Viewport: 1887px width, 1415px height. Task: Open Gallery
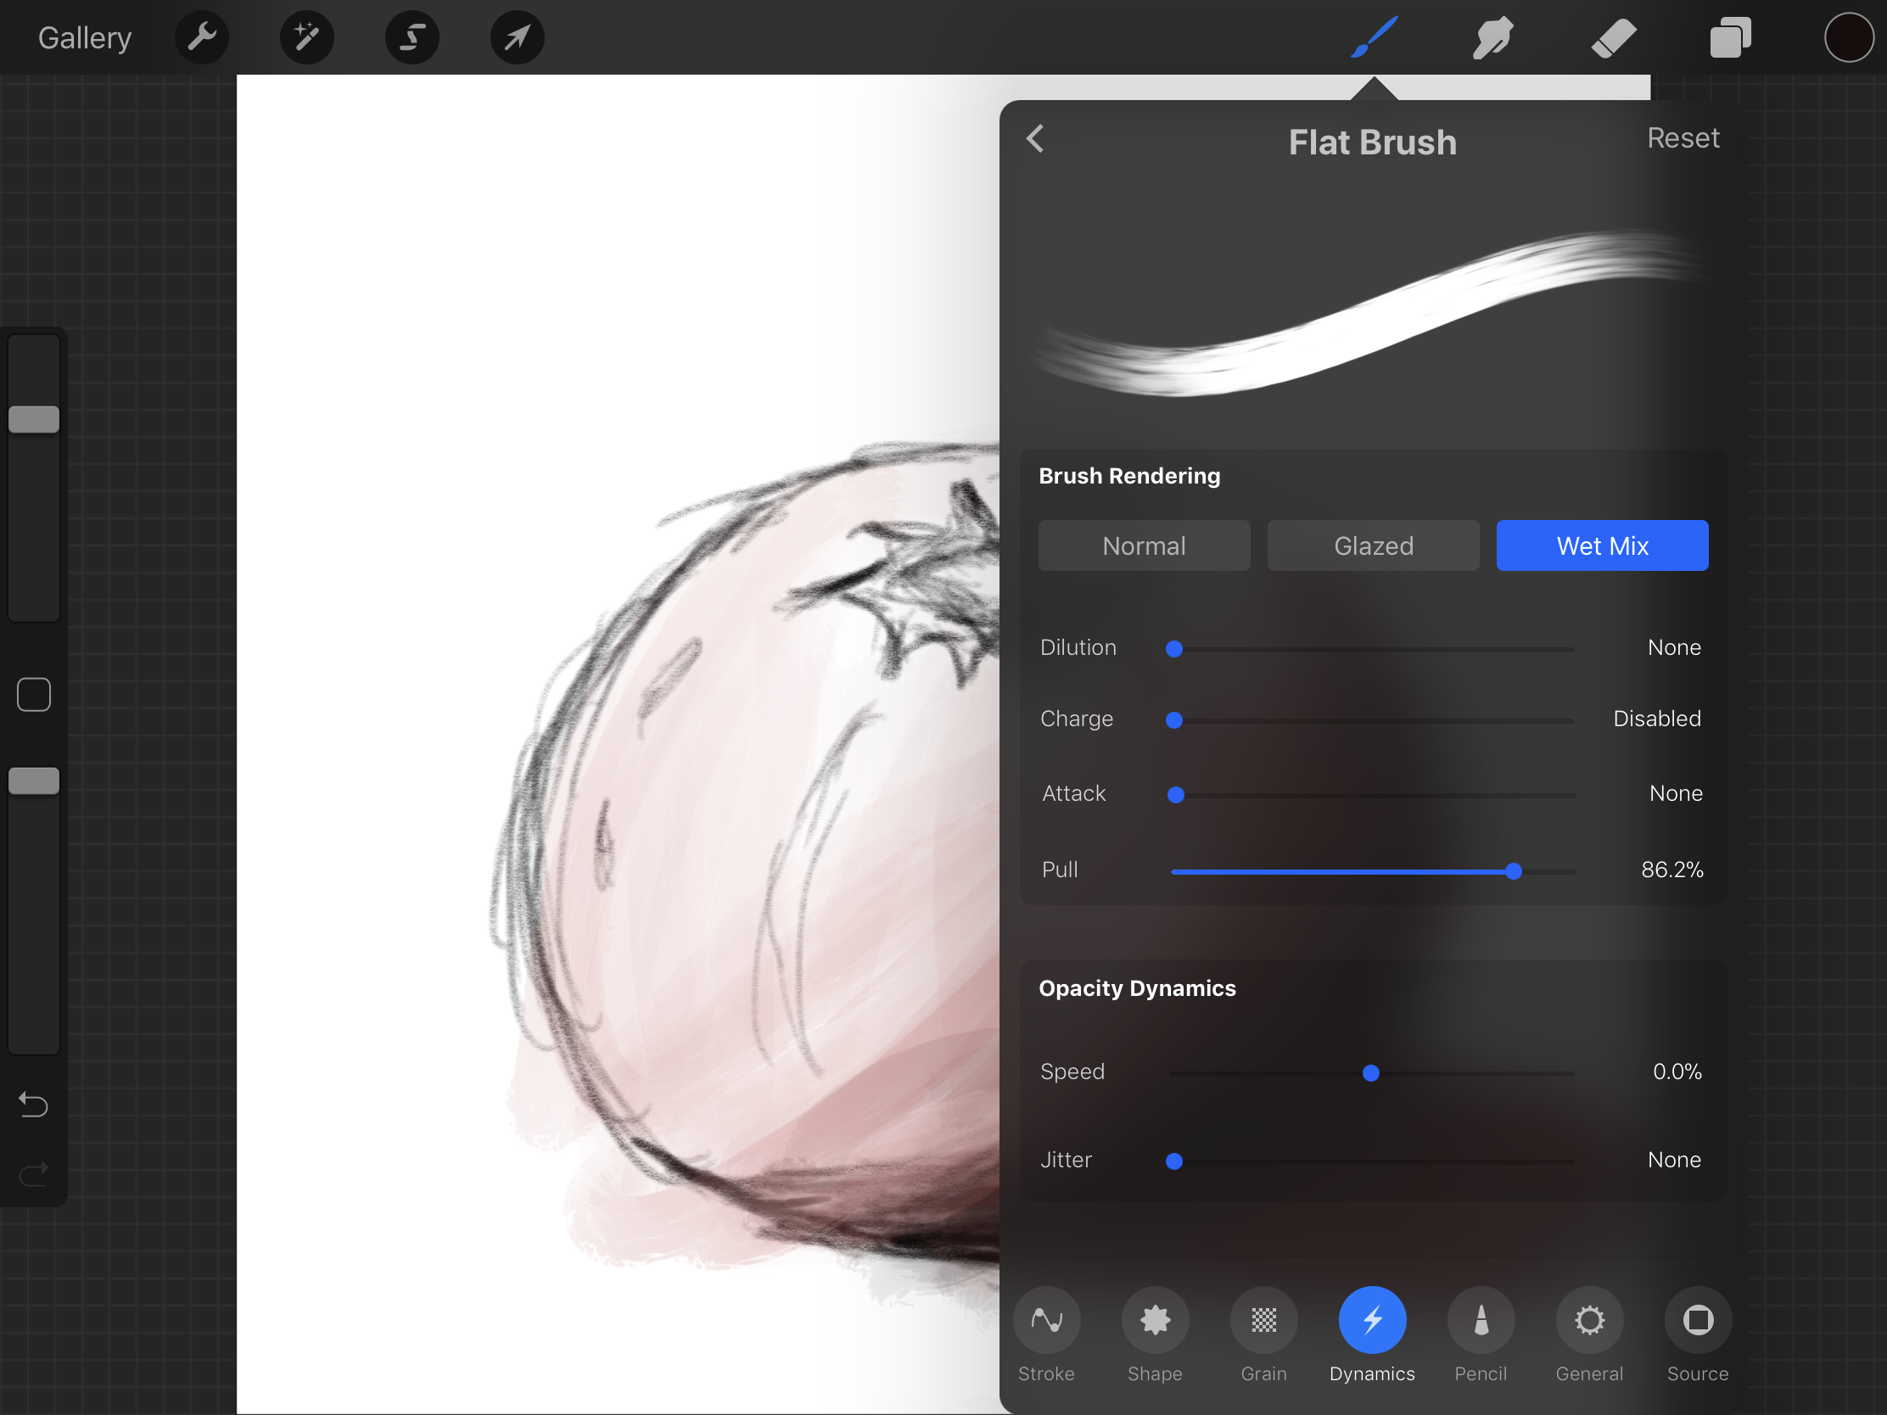coord(84,36)
